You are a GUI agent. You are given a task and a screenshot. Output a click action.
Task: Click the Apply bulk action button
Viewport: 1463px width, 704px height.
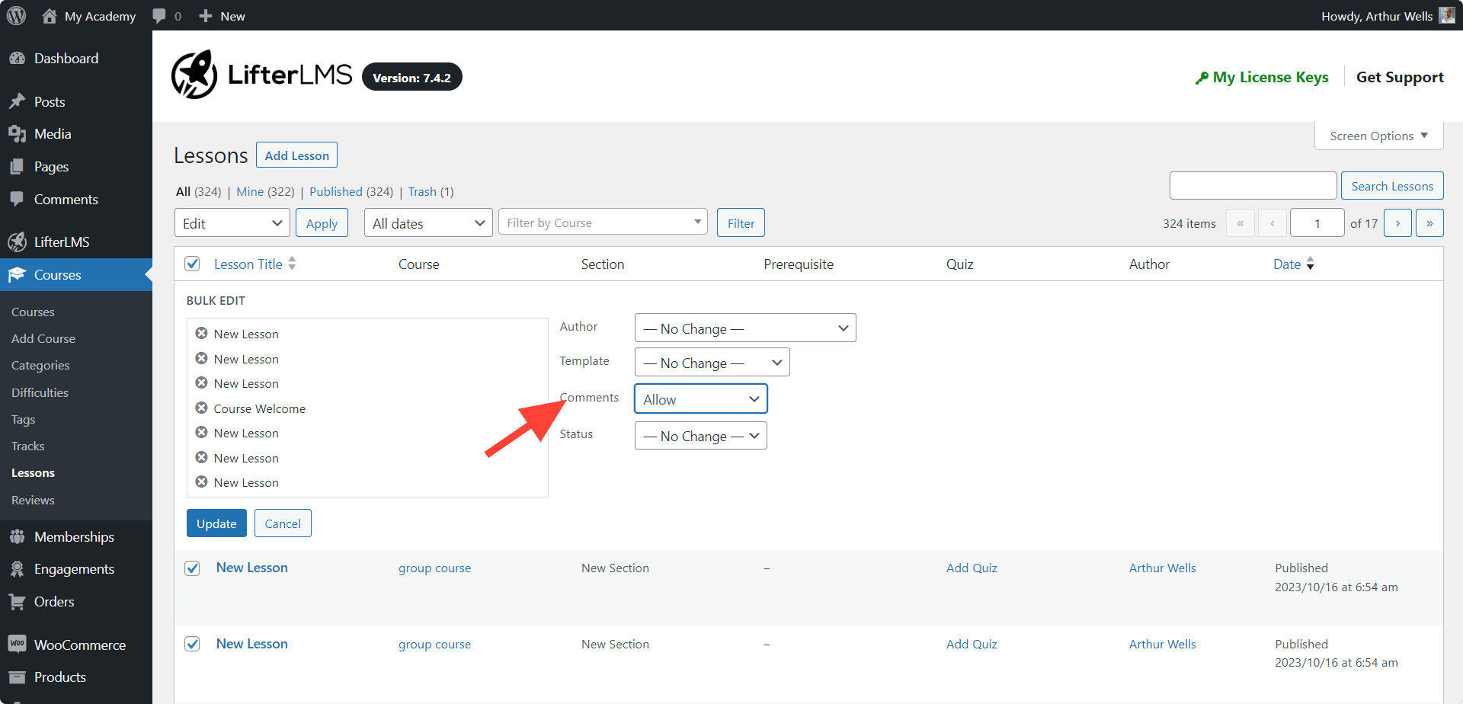[322, 223]
